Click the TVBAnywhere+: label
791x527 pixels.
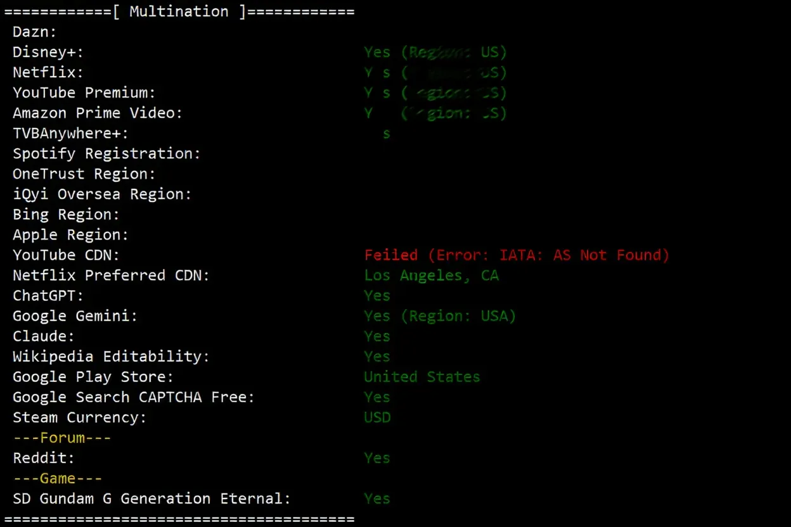pos(71,133)
